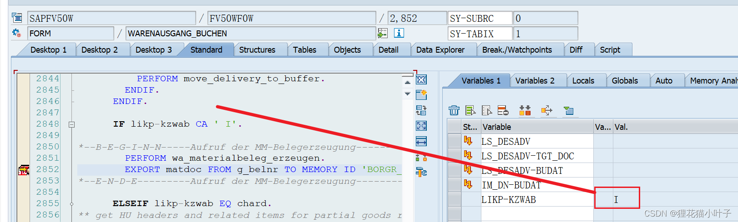Open the Tables tab
This screenshot has width=738, height=222.
(304, 50)
